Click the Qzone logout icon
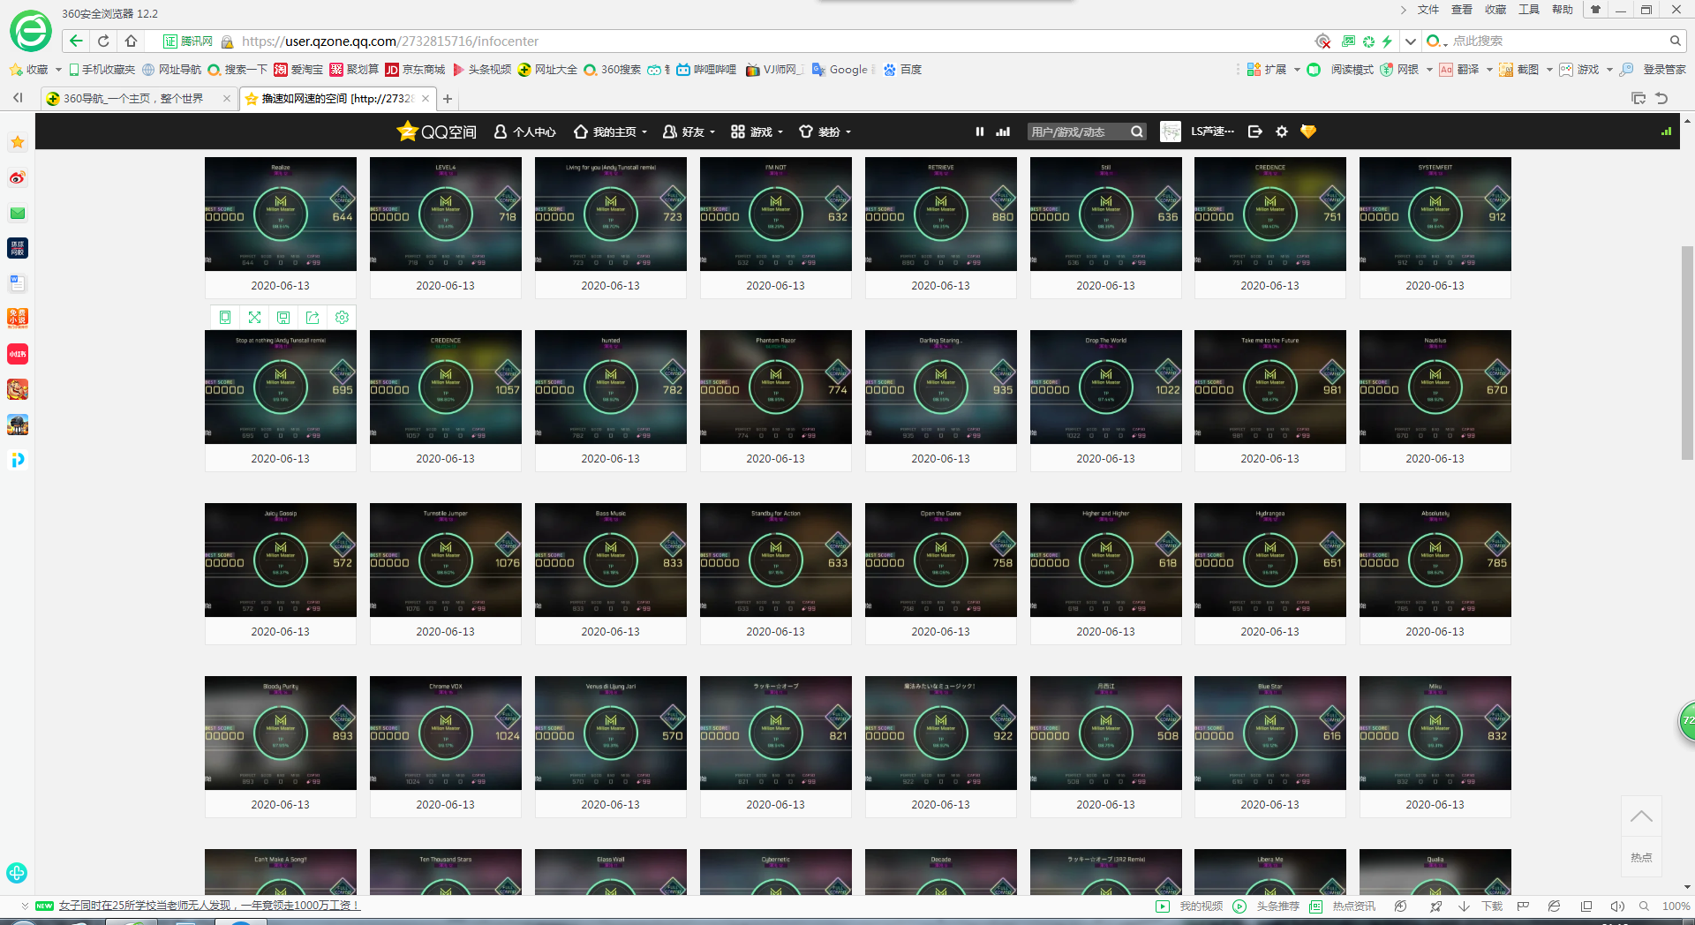Screen dimensions: 1695x925 pos(1255,132)
